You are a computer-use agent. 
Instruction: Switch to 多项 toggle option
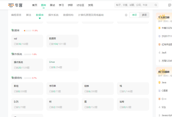144,15
